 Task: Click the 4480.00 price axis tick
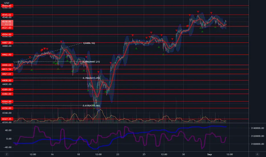[7, 46]
